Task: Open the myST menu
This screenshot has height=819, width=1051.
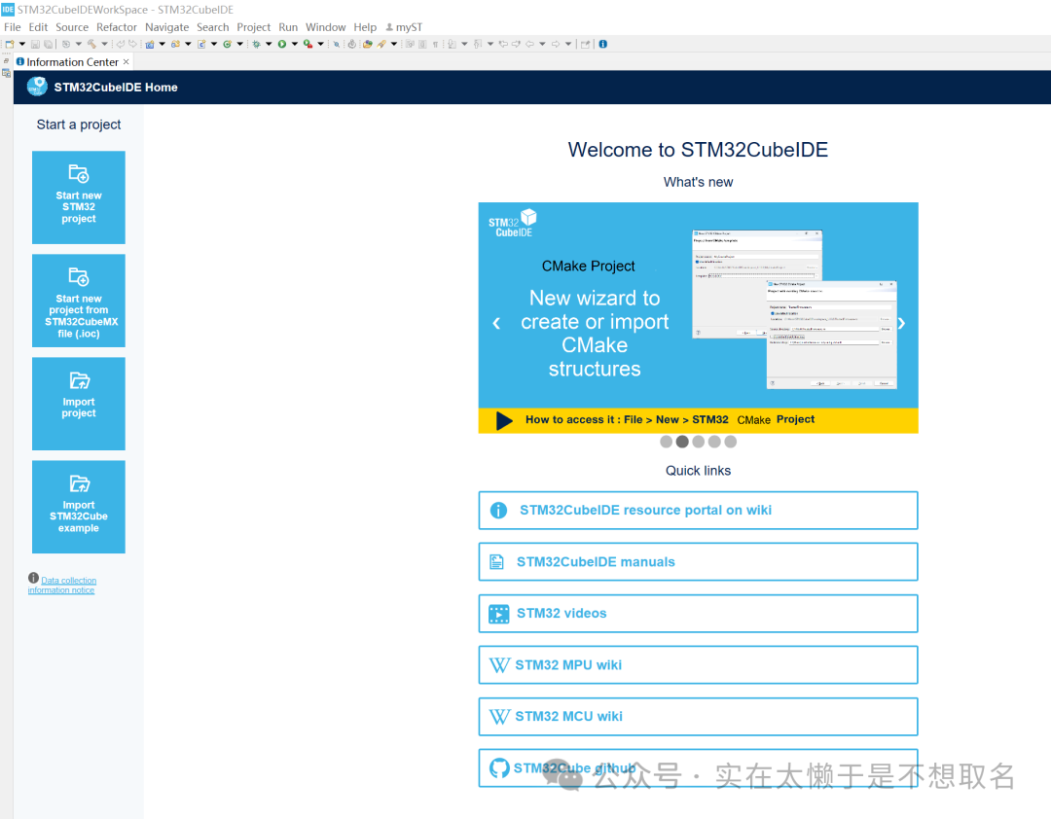Action: click(404, 27)
